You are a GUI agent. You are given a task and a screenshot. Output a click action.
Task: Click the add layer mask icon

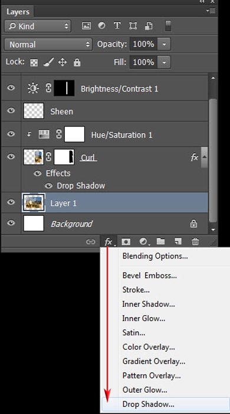[x=126, y=241]
